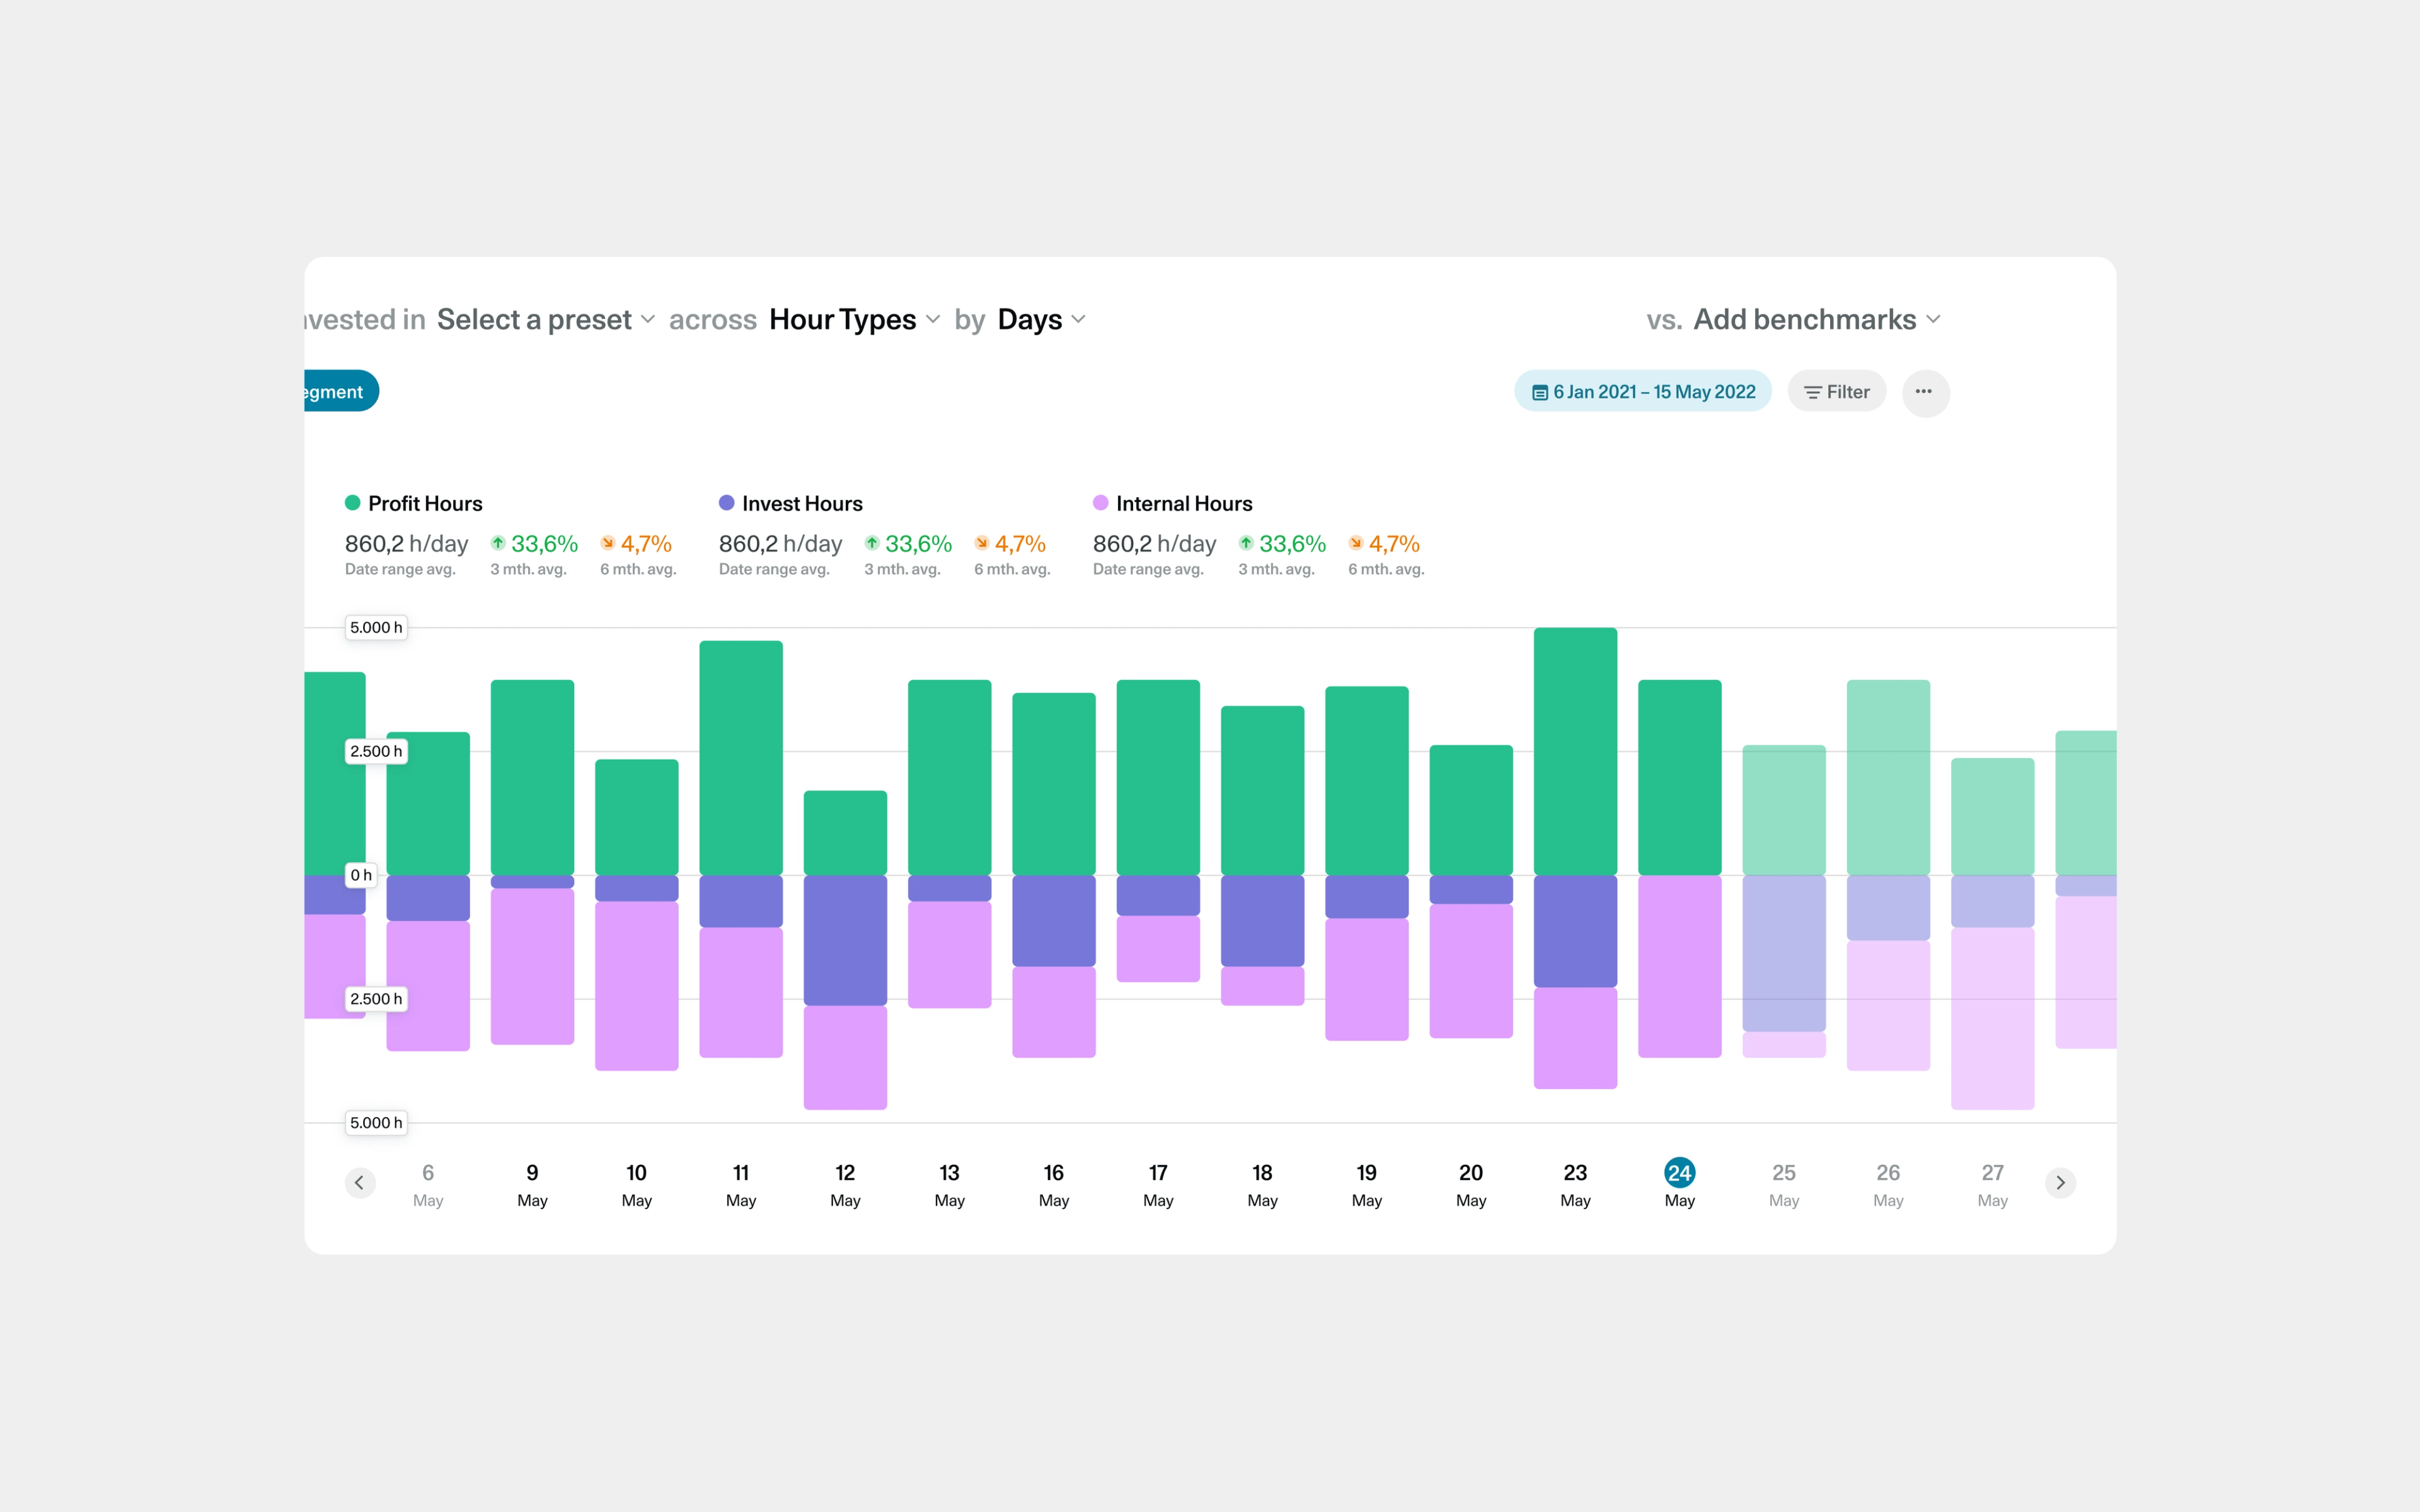Click Invest Hours 33,6% three-month average
The height and width of the screenshot is (1512, 2420).
[x=918, y=544]
